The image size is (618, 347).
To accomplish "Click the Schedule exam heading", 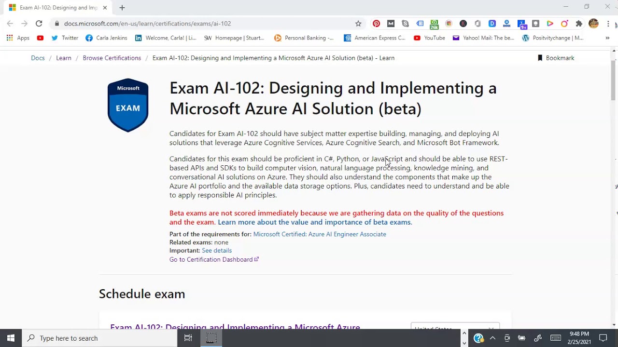I will 142,294.
